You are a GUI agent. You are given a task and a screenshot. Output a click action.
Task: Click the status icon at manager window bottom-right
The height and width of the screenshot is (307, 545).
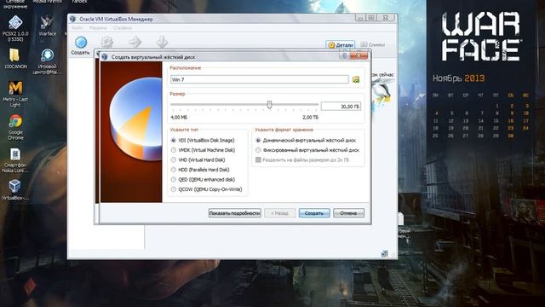point(384,253)
